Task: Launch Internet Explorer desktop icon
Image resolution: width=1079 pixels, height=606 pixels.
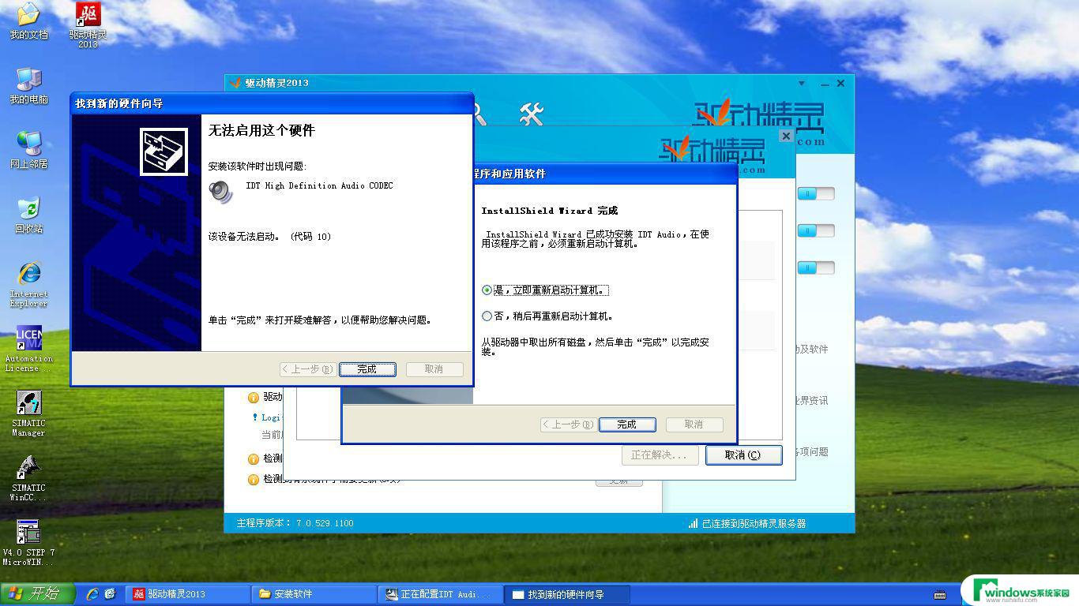Action: coord(28,284)
